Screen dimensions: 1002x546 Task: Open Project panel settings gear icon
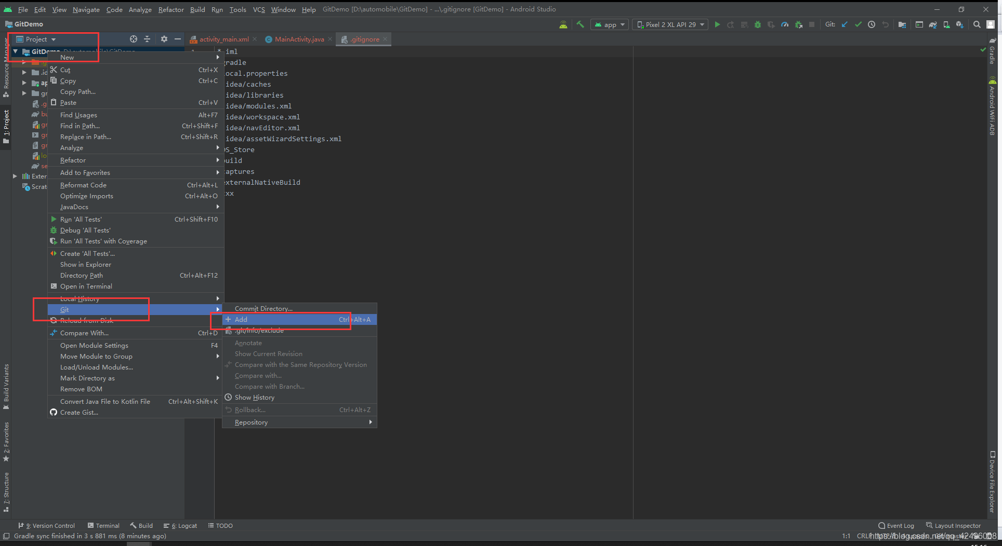[164, 39]
